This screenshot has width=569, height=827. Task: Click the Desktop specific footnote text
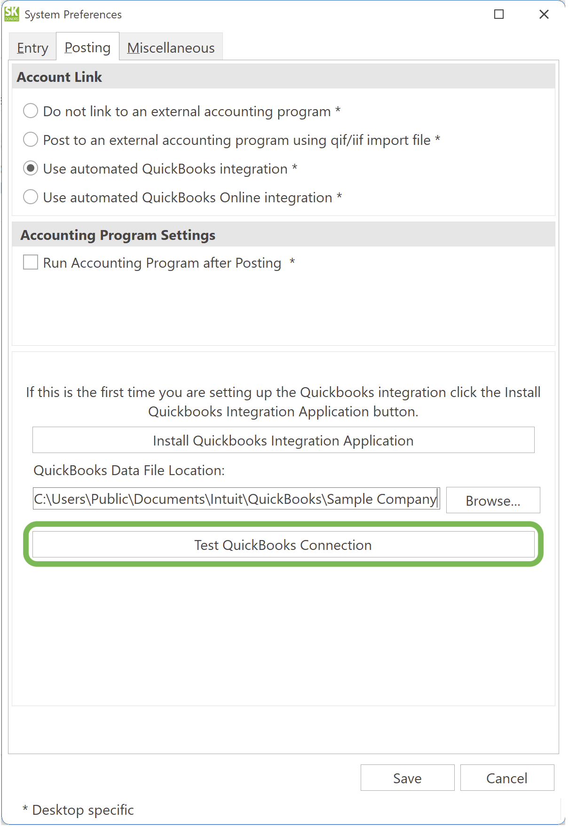78,810
